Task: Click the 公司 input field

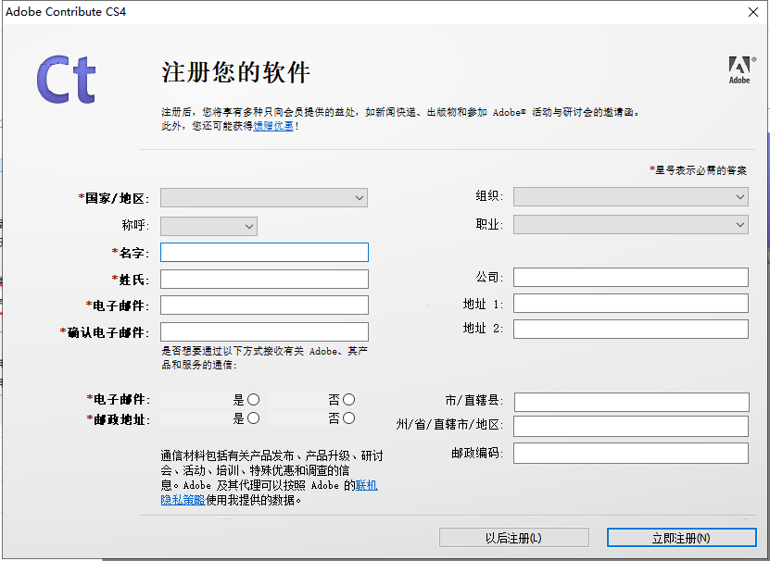Action: coord(630,278)
